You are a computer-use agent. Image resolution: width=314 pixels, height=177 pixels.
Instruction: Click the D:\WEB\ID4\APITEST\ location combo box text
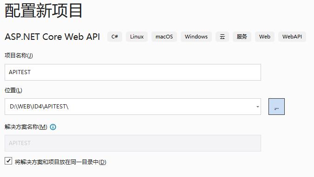click(x=39, y=107)
